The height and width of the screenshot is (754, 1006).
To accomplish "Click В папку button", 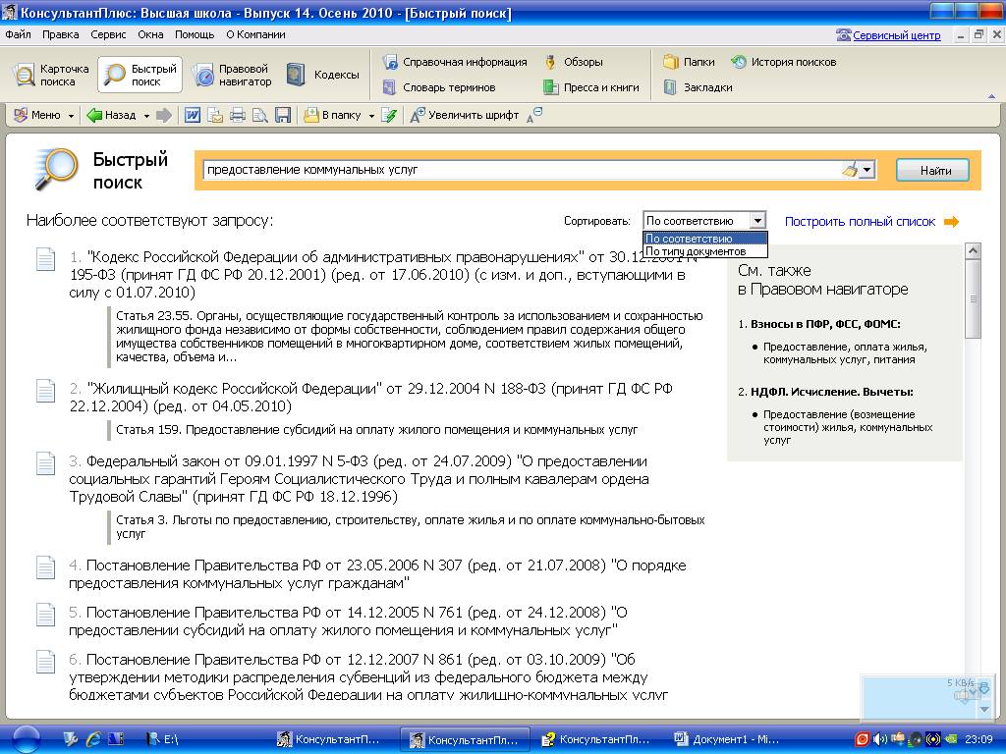I will (x=332, y=116).
